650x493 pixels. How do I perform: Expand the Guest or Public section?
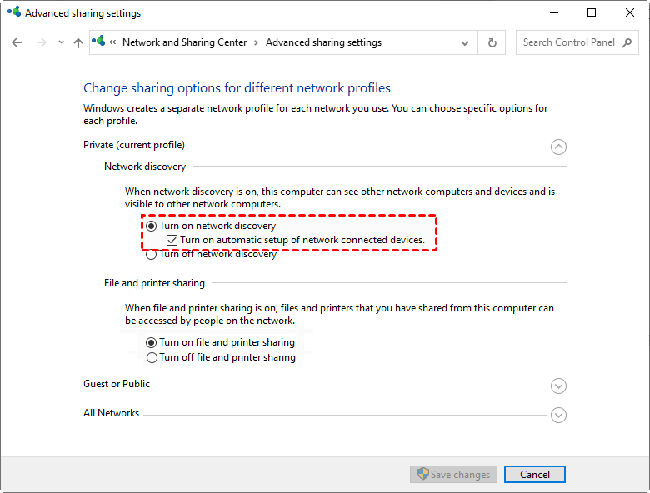pyautogui.click(x=558, y=386)
